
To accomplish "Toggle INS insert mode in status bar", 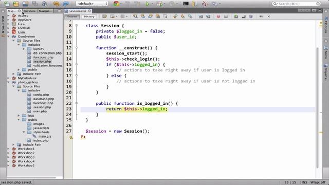I will pyautogui.click(x=304, y=182).
